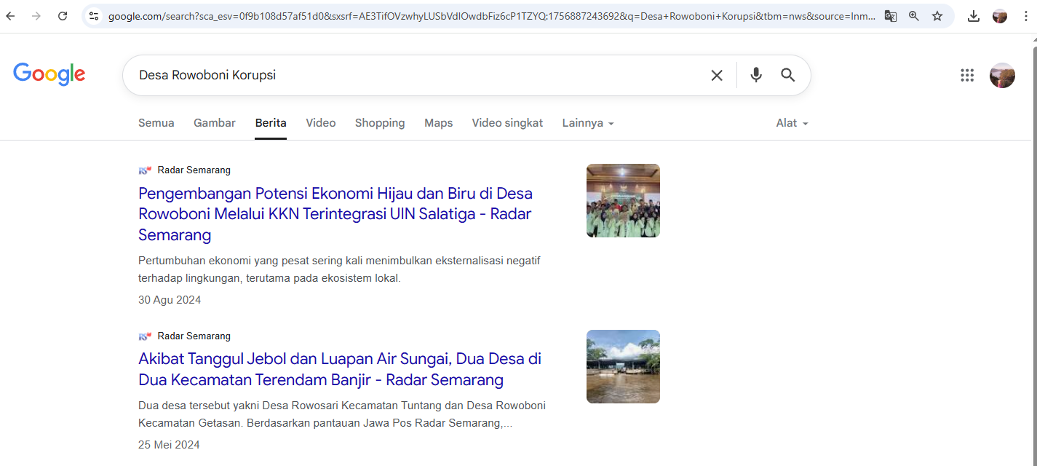Switch to the Shopping tab
The width and height of the screenshot is (1037, 466).
tap(380, 123)
